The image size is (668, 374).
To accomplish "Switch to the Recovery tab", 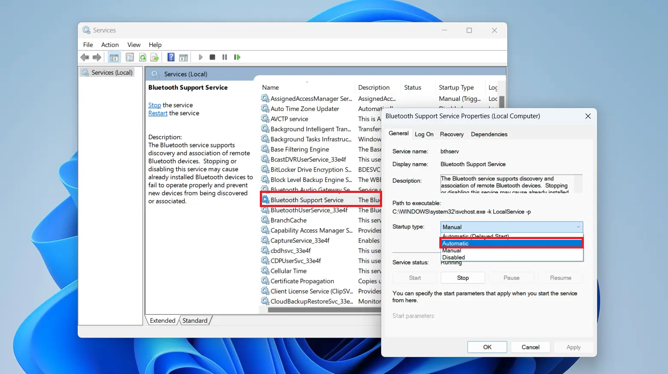I will click(451, 134).
